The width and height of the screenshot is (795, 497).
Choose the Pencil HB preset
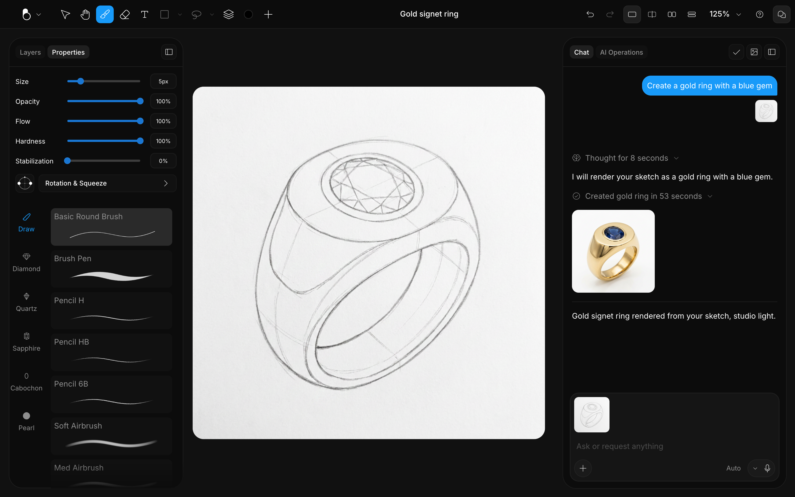[x=111, y=352]
